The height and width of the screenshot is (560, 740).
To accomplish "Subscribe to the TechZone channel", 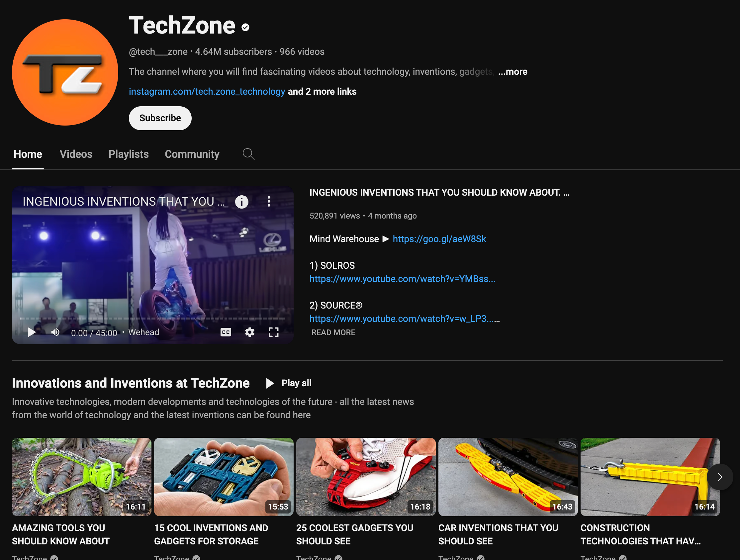I will [160, 118].
